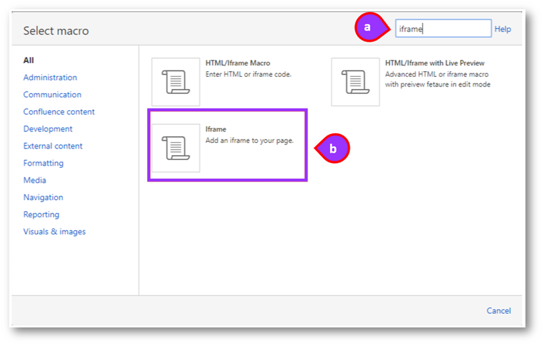Open the Visuals & images category

(x=54, y=232)
